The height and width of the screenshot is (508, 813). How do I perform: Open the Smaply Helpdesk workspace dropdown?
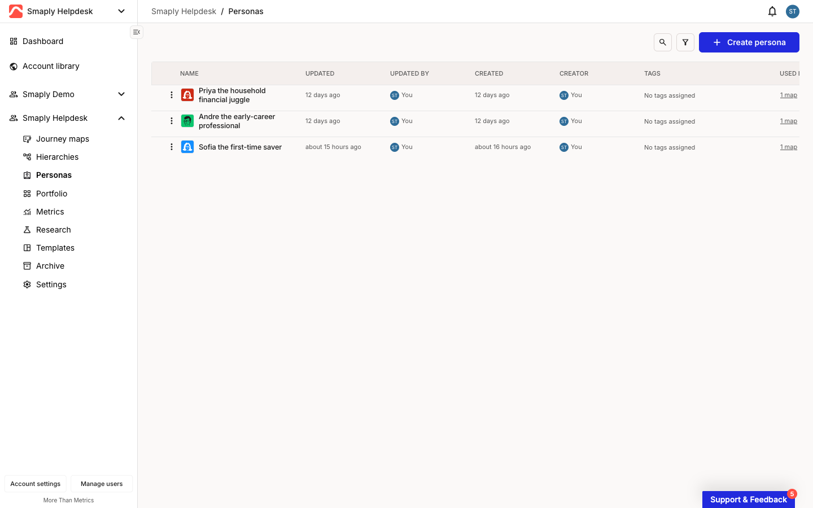point(121,11)
